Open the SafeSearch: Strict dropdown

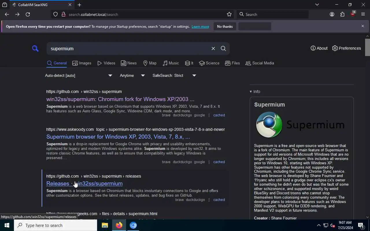[x=174, y=75]
